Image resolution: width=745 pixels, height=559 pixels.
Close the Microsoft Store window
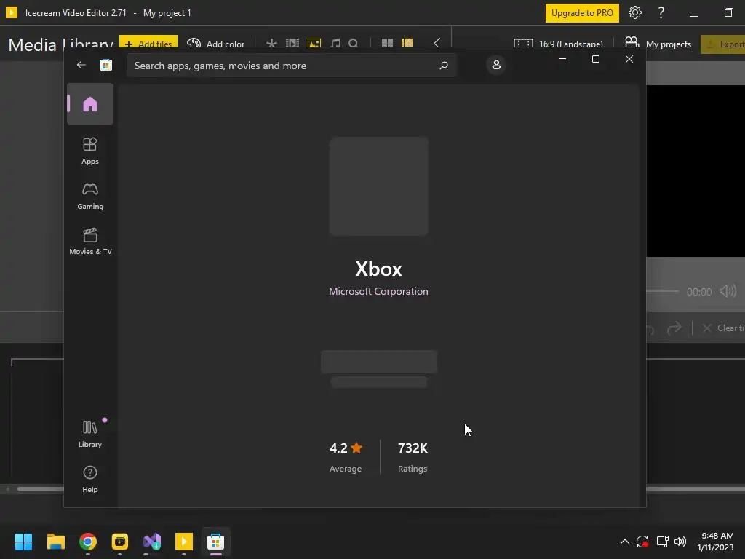pos(629,59)
